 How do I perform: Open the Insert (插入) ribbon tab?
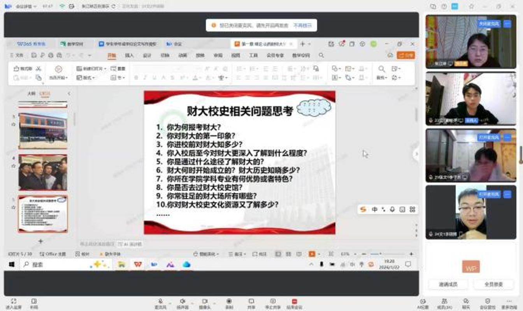(129, 56)
